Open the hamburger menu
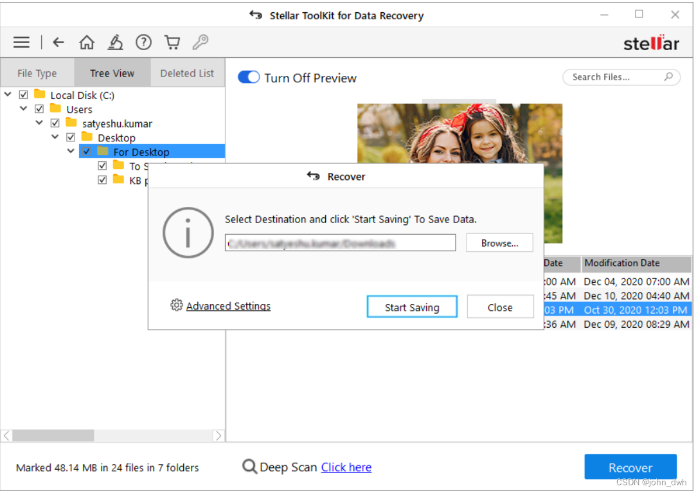 tap(21, 42)
